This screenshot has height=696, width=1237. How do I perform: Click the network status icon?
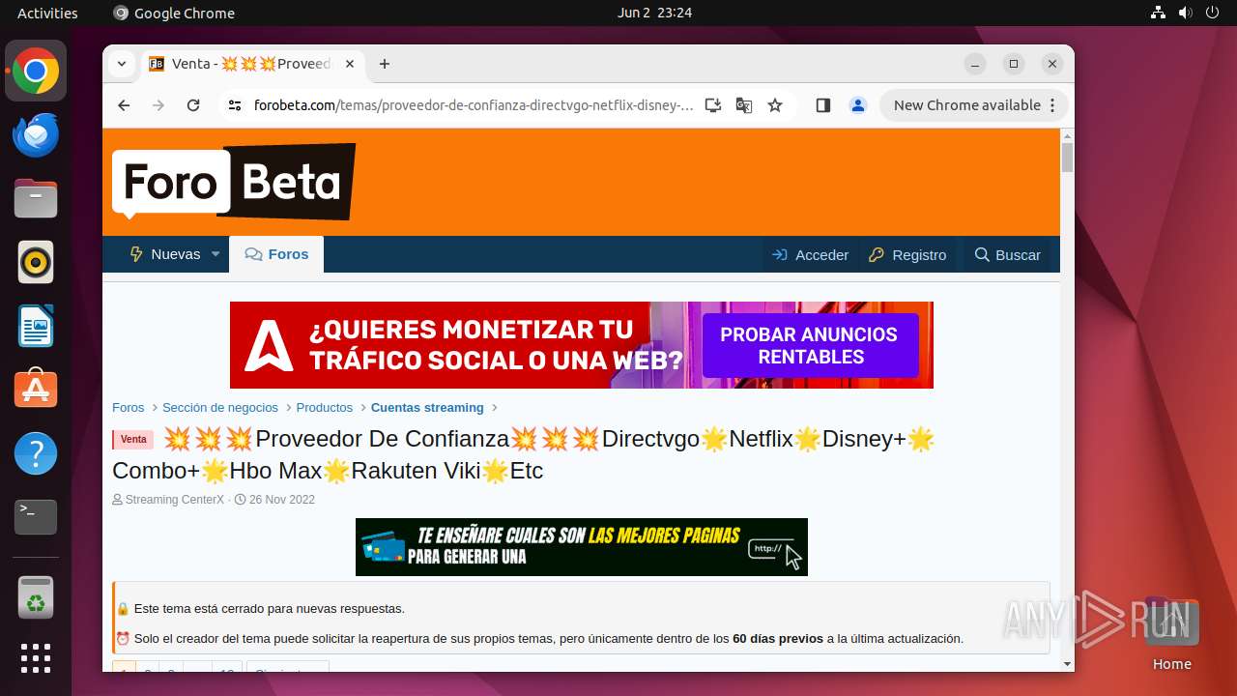click(x=1158, y=13)
